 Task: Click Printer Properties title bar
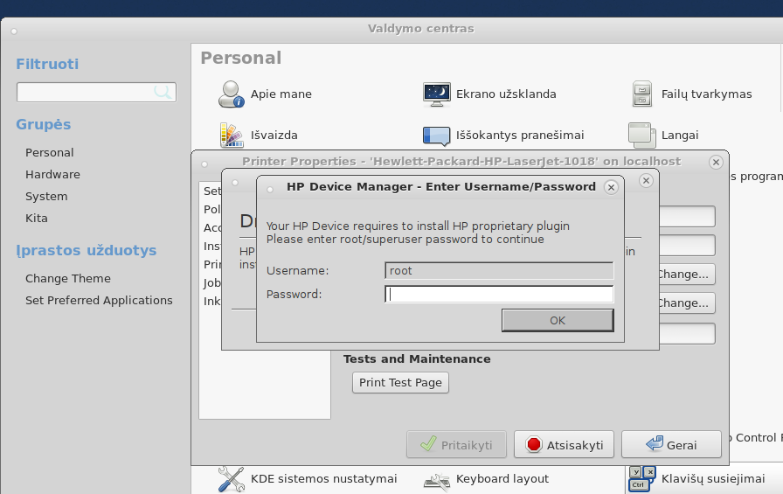tap(461, 162)
